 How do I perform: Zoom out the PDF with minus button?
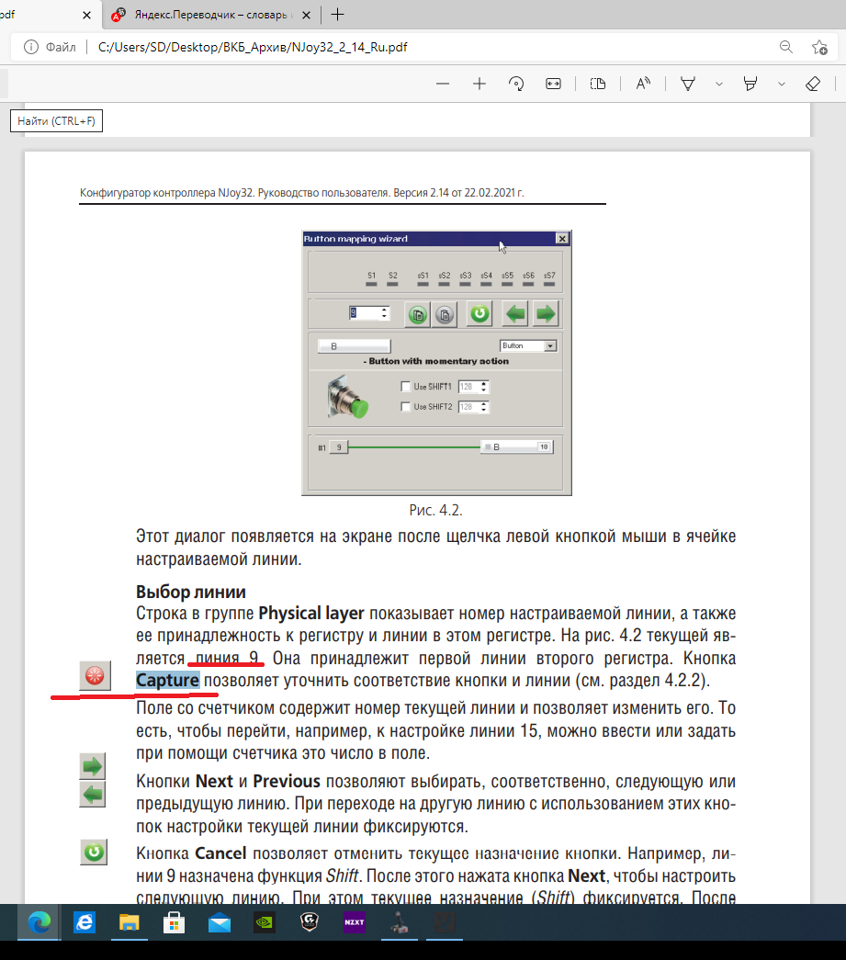pos(443,84)
